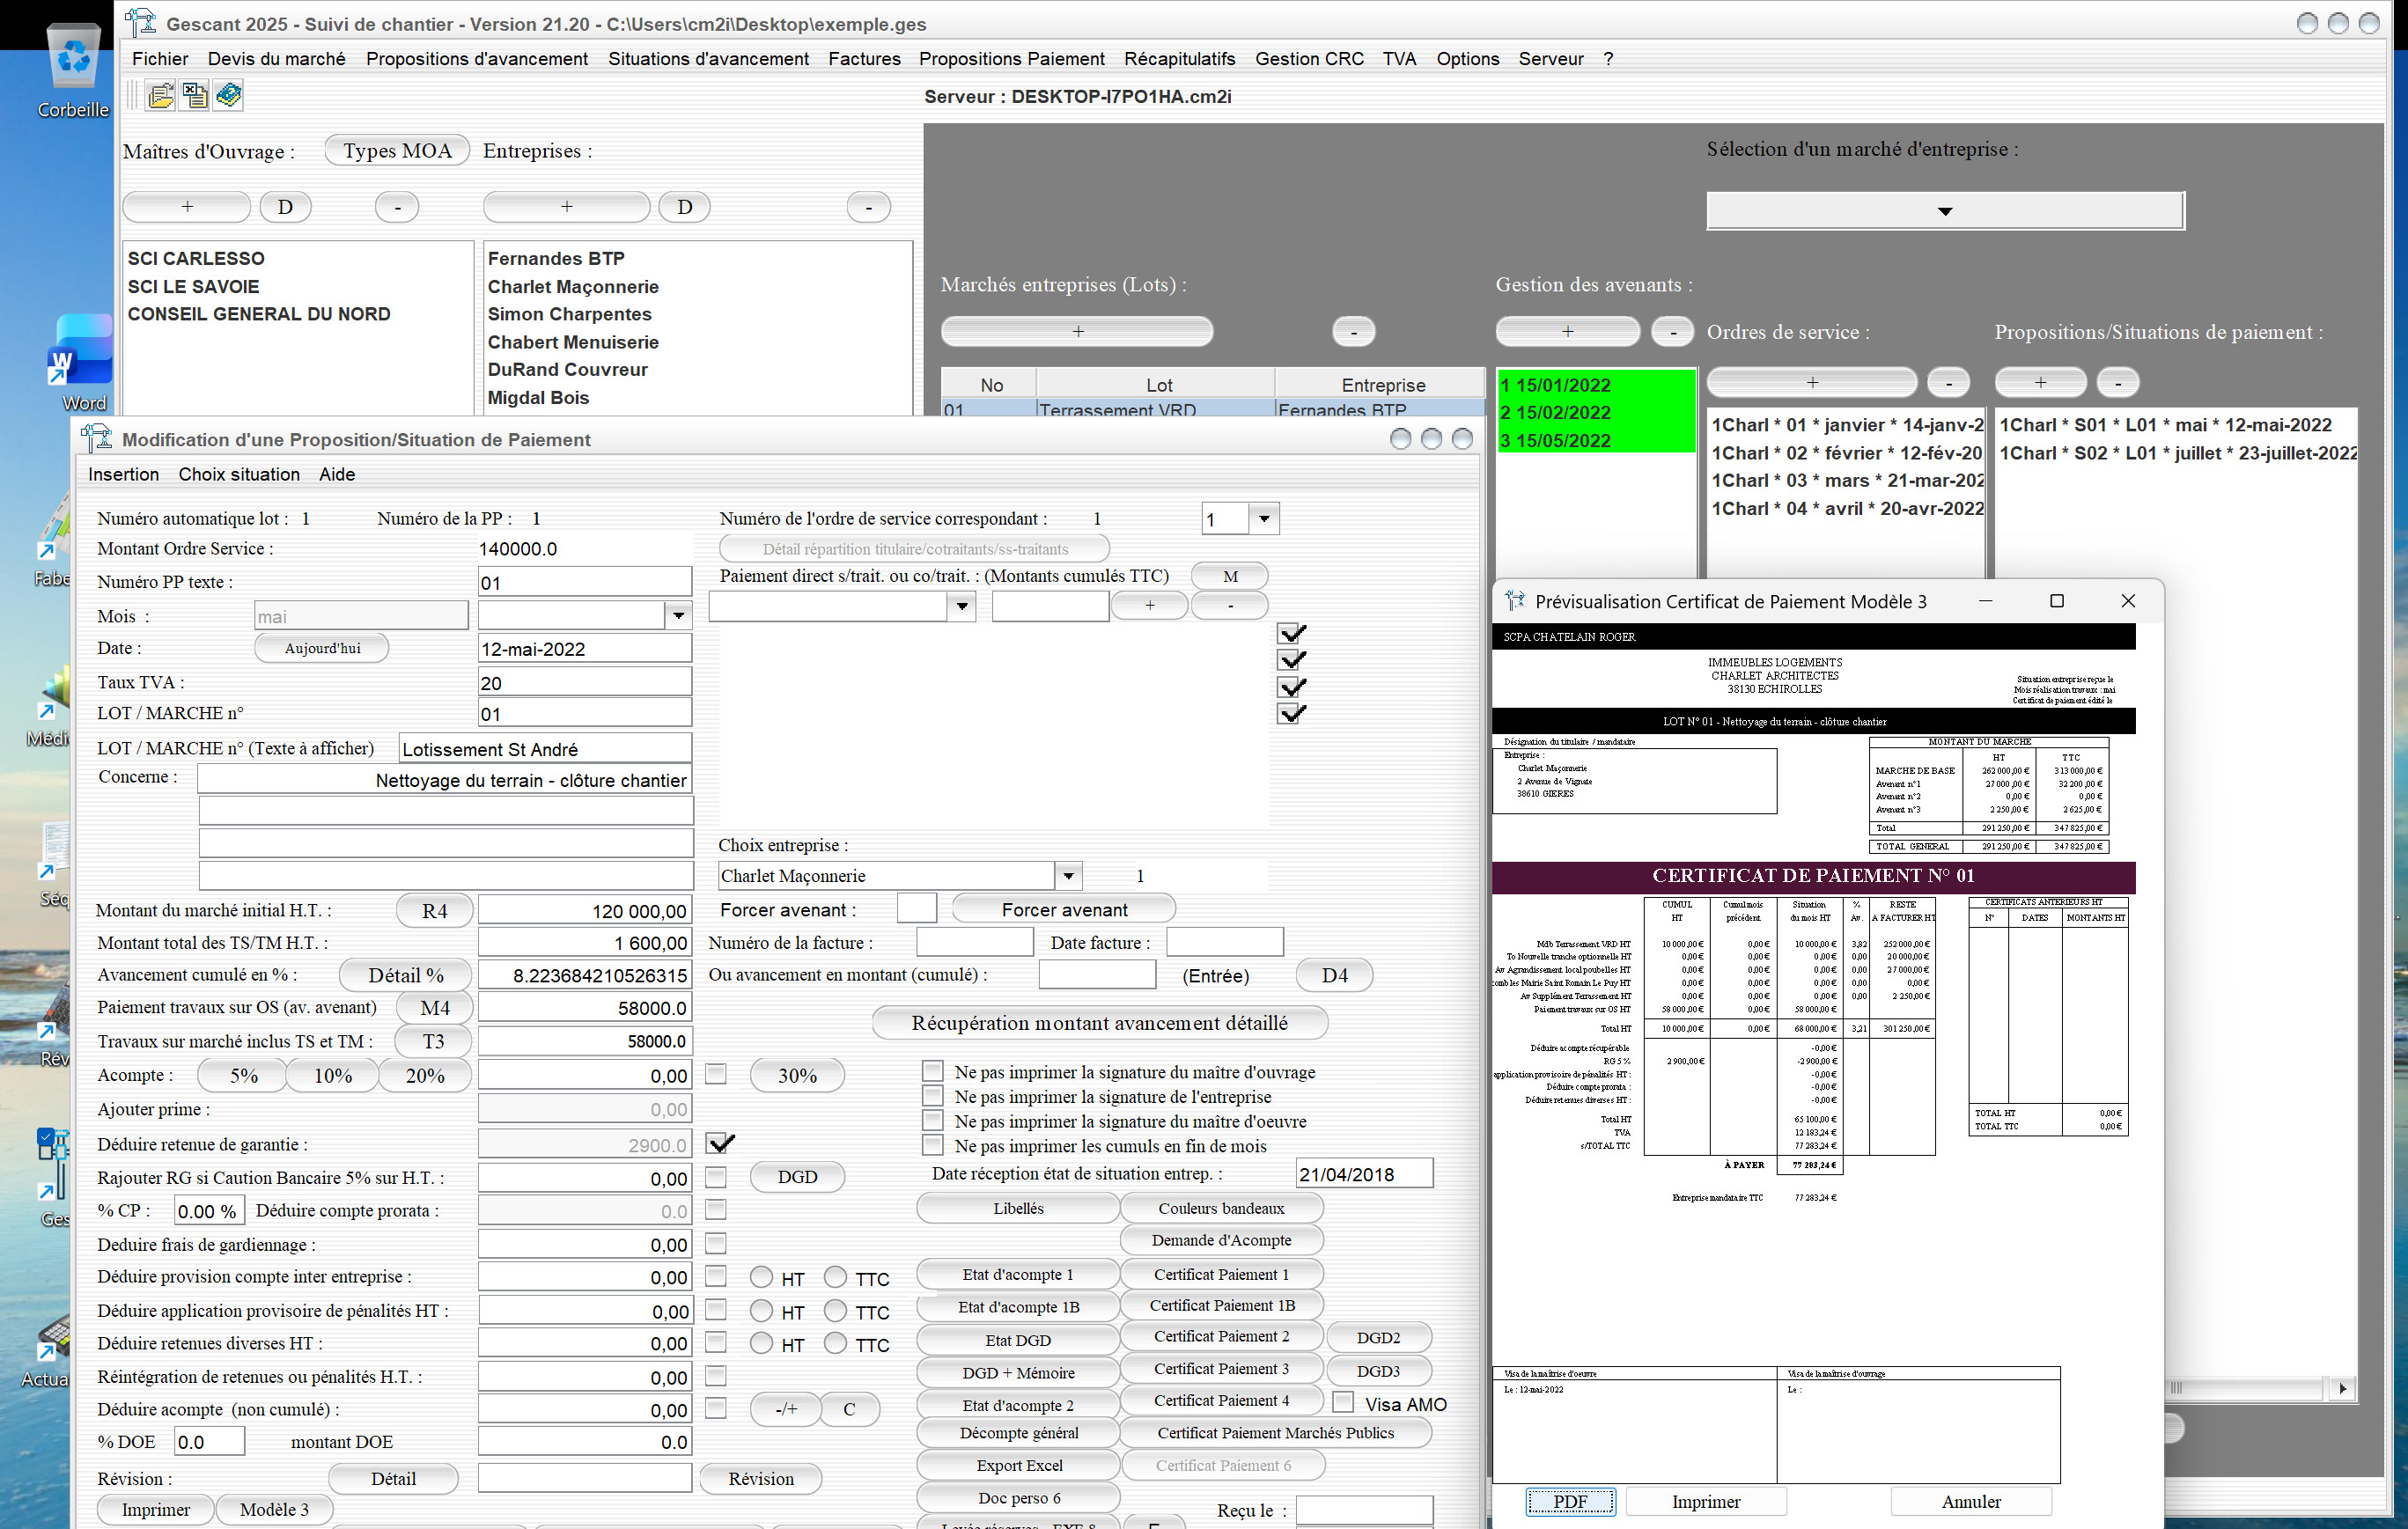2408x1529 pixels.
Task: Open the Paiement direct sous-traitant dropdown
Action: (x=961, y=606)
